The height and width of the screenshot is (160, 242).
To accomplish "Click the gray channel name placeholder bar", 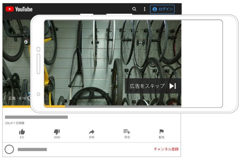I will click(x=32, y=149).
